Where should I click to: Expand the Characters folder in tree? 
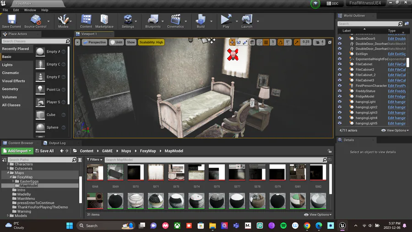pyautogui.click(x=8, y=164)
